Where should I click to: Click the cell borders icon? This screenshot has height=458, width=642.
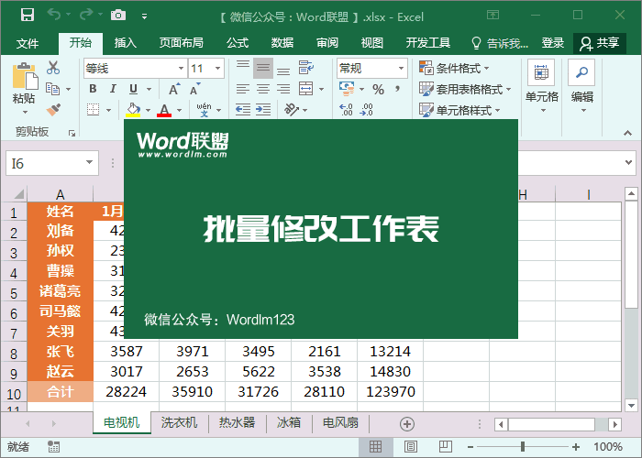tap(94, 110)
